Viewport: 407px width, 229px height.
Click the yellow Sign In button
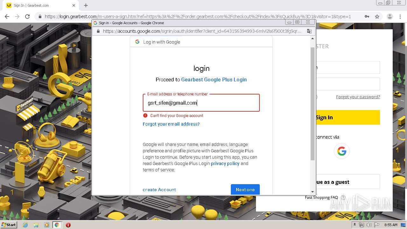click(348, 117)
